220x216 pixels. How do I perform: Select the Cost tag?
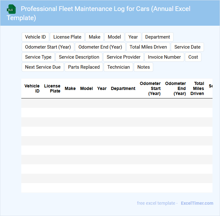pos(193,57)
